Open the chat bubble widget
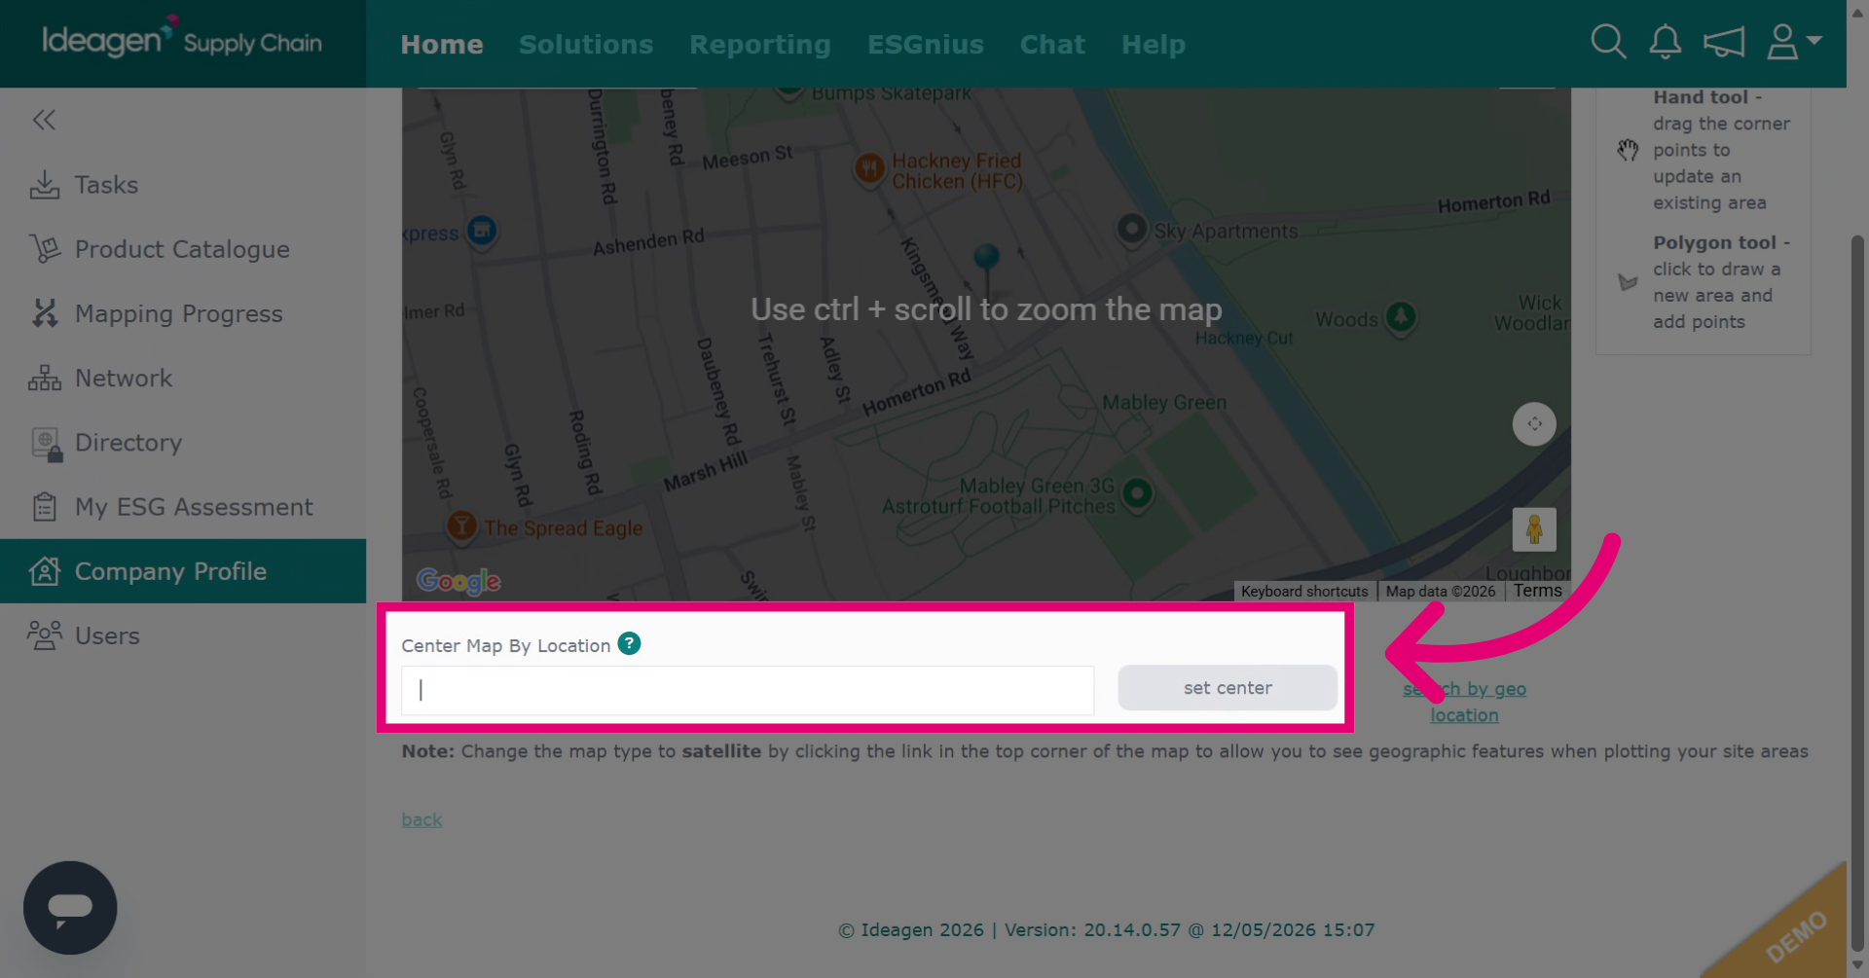Screen dimensions: 1869x978 [70, 908]
